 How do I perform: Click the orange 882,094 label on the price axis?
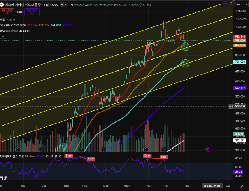(x=240, y=46)
